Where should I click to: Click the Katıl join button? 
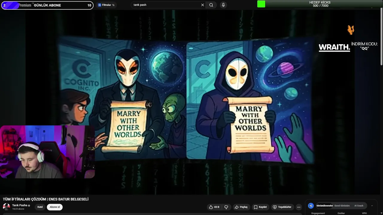(40, 207)
